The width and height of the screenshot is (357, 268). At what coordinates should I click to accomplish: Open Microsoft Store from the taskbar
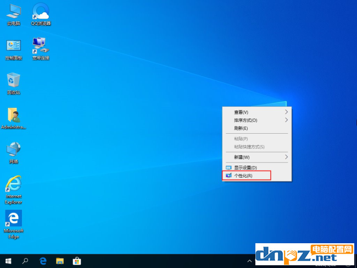pos(77,260)
